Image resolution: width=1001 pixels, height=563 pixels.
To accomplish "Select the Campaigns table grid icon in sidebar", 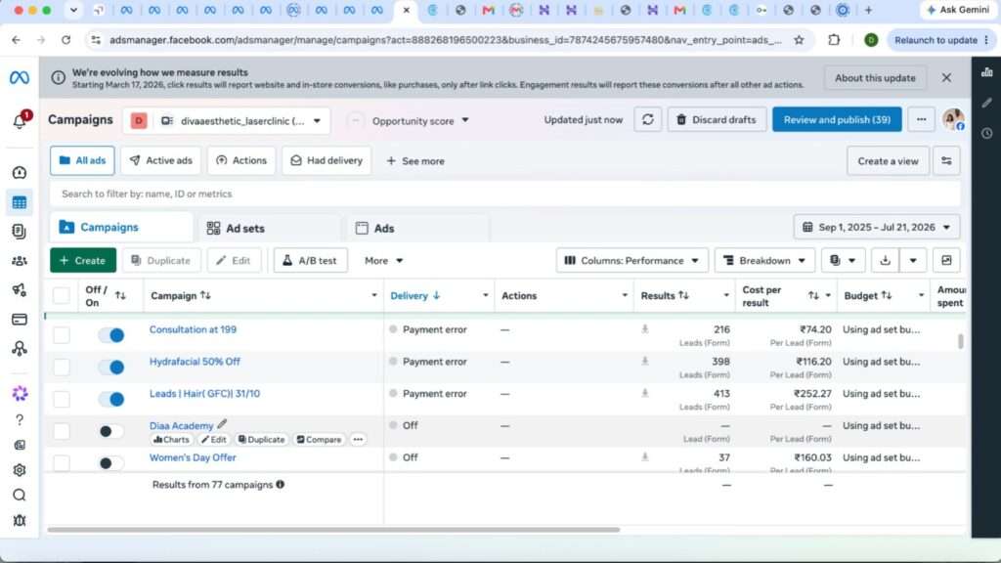I will click(x=20, y=203).
